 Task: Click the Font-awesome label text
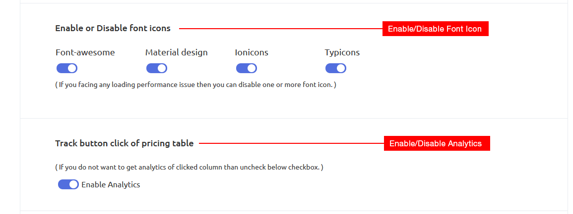85,52
